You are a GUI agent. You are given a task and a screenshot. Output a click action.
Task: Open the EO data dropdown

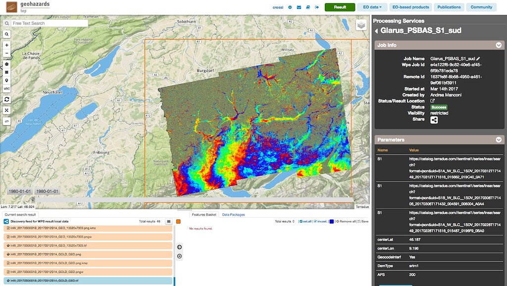coord(372,7)
